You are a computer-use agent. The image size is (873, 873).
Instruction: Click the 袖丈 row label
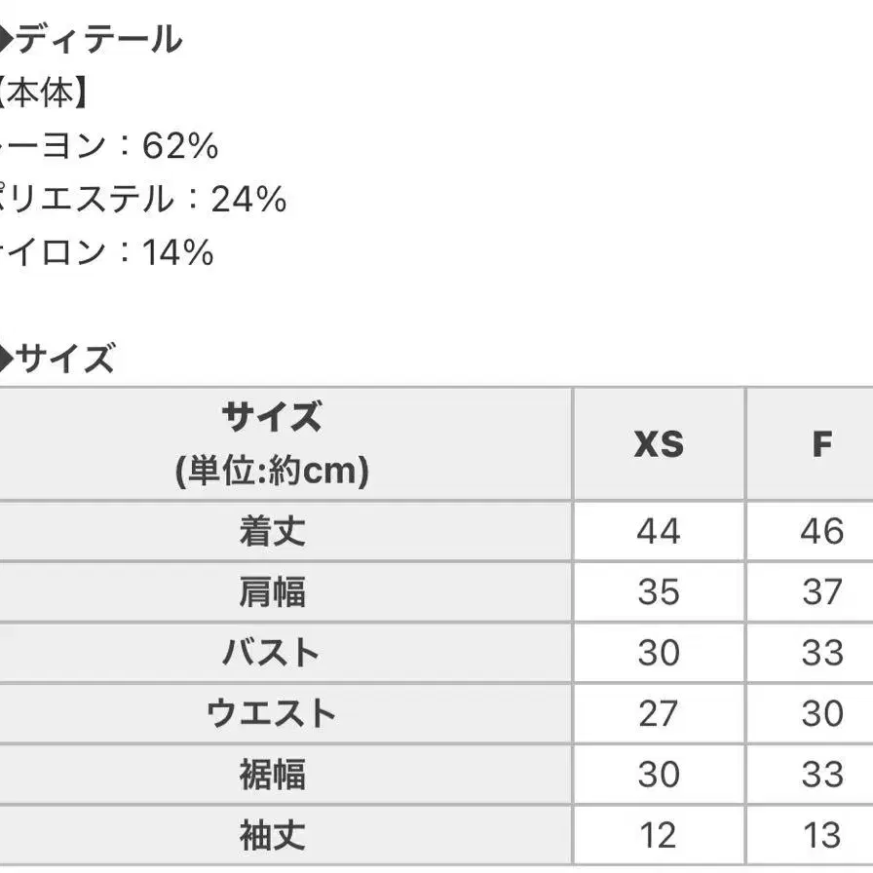click(272, 835)
